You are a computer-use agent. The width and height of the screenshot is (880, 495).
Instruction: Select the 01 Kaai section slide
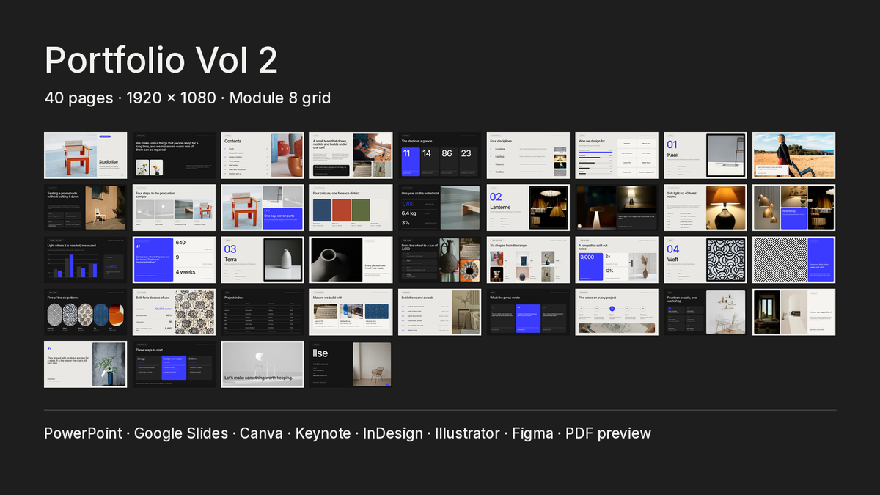705,155
